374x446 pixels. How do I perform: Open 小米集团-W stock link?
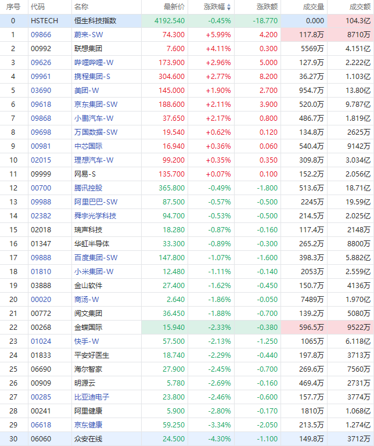(93, 272)
